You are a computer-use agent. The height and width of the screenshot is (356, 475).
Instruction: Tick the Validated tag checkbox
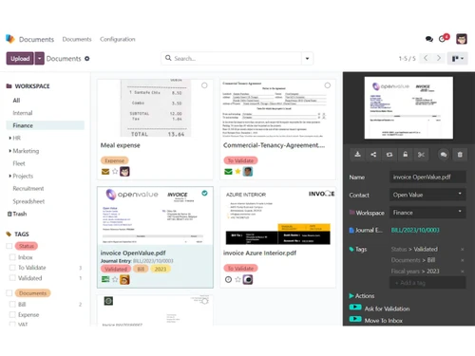coord(12,278)
